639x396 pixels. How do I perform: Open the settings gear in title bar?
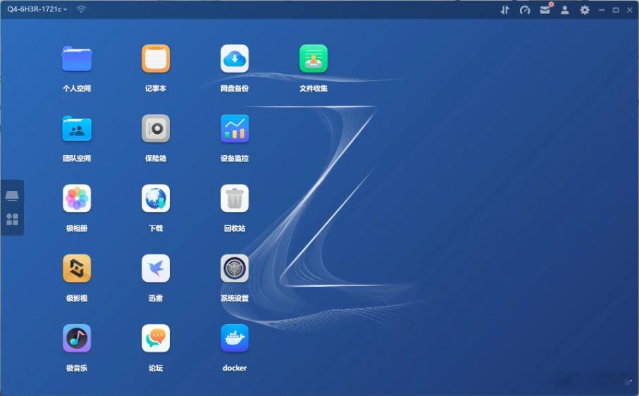[x=585, y=10]
